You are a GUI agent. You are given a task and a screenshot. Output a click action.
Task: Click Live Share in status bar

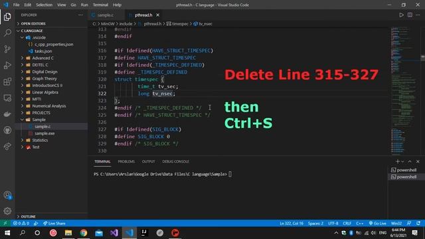(x=54, y=223)
